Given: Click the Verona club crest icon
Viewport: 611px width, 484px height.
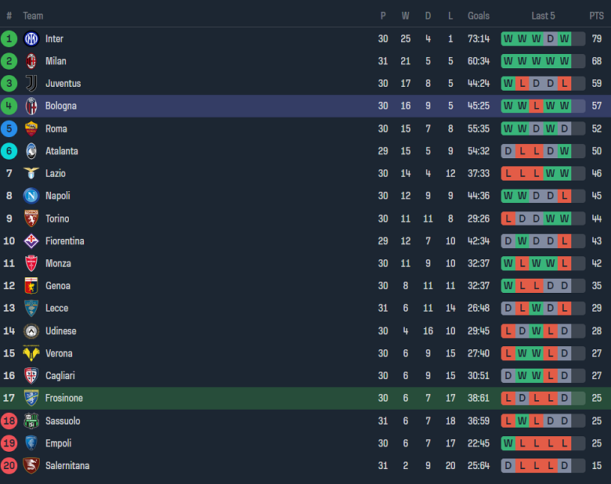Looking at the screenshot, I should (x=31, y=353).
